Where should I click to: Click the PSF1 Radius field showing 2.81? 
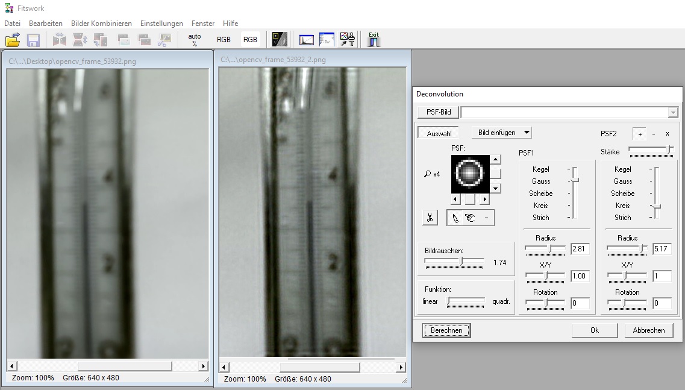(x=580, y=249)
